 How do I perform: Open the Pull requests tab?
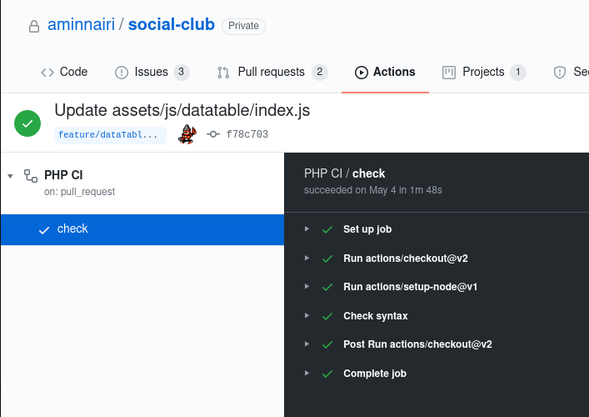pos(272,72)
